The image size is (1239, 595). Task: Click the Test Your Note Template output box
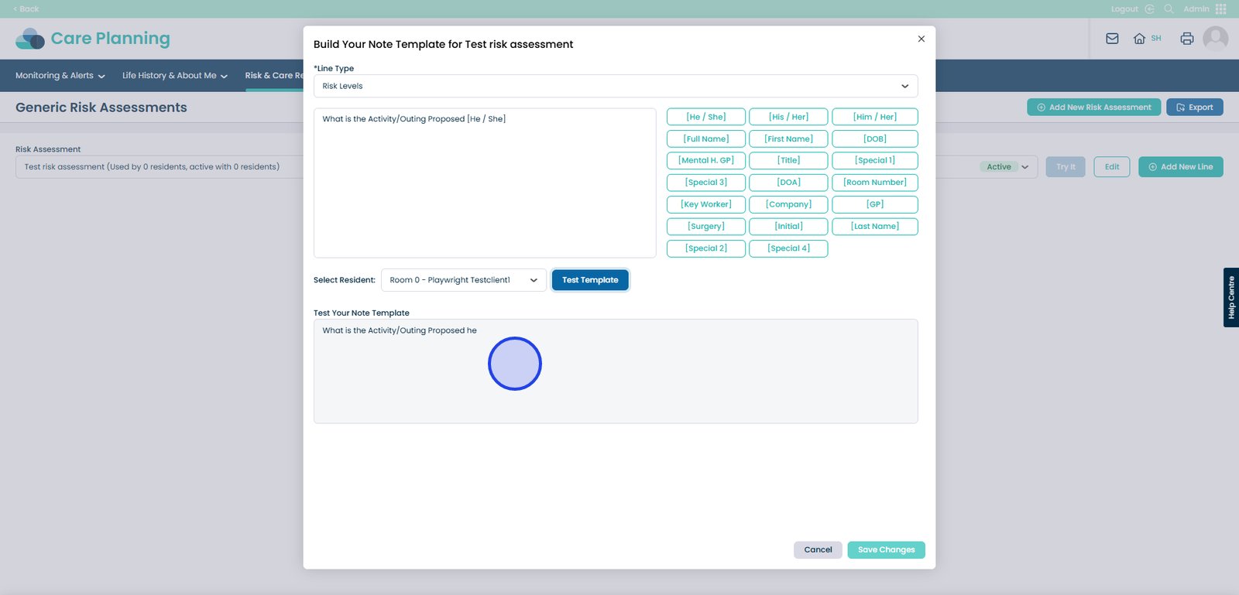pos(616,371)
